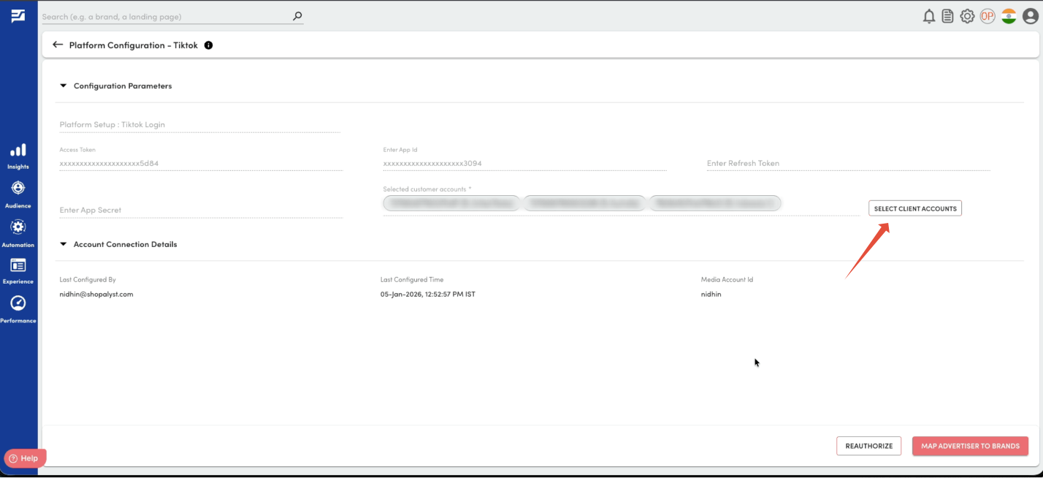
Task: Open the Insights section
Action: pyautogui.click(x=18, y=156)
